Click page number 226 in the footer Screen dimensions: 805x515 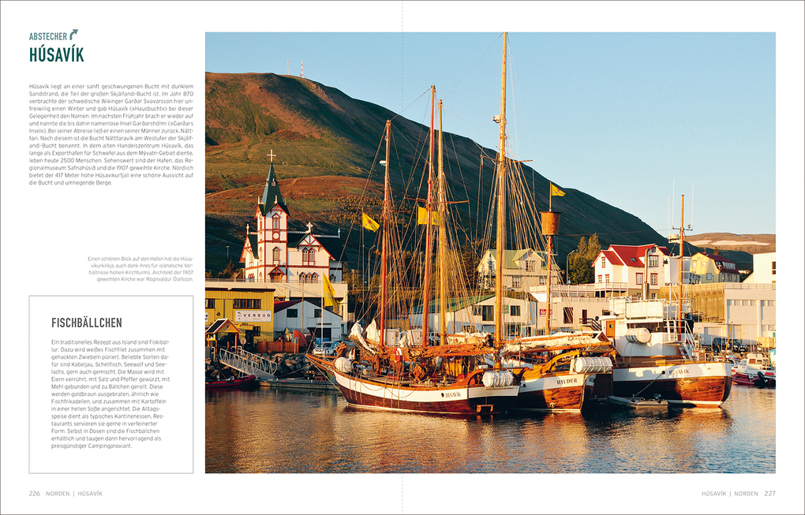tap(35, 494)
